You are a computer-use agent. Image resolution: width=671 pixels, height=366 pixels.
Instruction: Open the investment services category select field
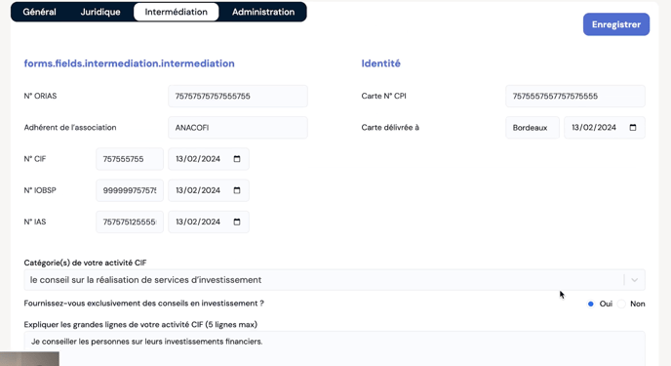335,280
